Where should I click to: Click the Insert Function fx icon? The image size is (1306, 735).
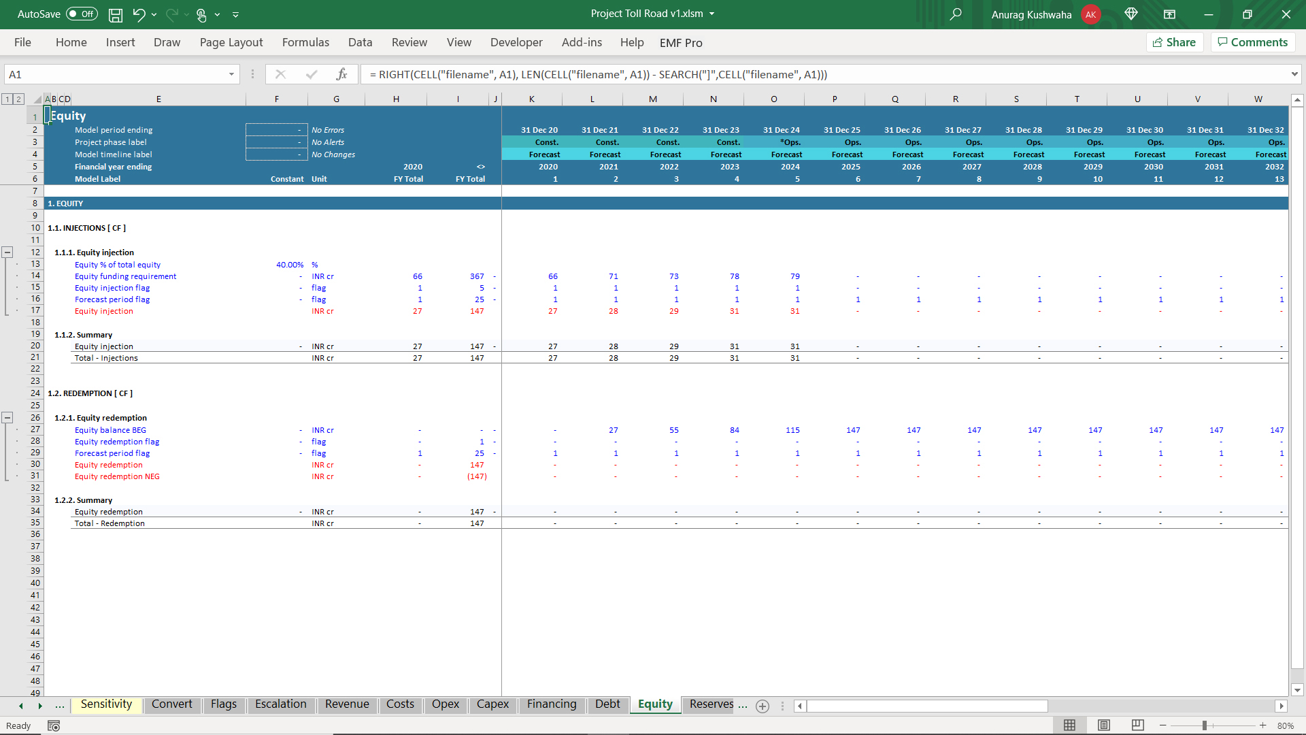[341, 74]
